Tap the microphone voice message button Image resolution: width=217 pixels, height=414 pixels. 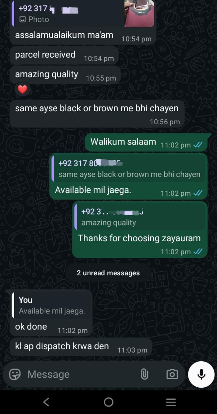point(201,374)
